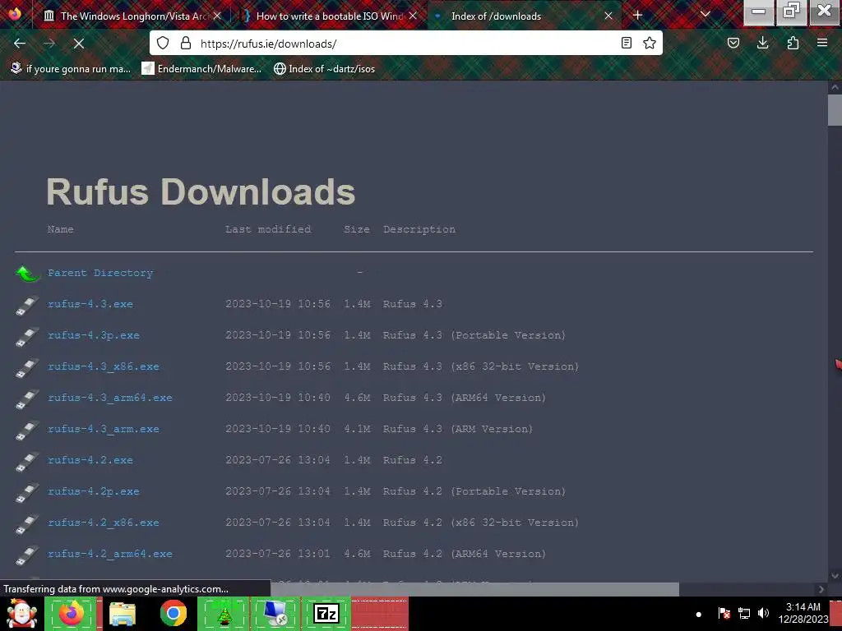This screenshot has width=842, height=631.
Task: Close the Index of /downloads tab
Action: [608, 16]
